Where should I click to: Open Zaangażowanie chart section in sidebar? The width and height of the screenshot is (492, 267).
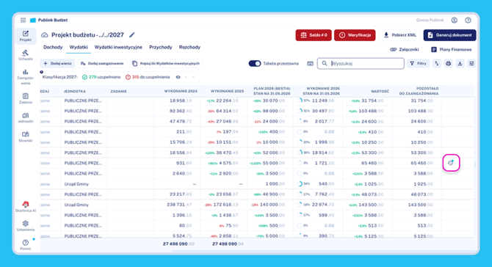click(26, 77)
